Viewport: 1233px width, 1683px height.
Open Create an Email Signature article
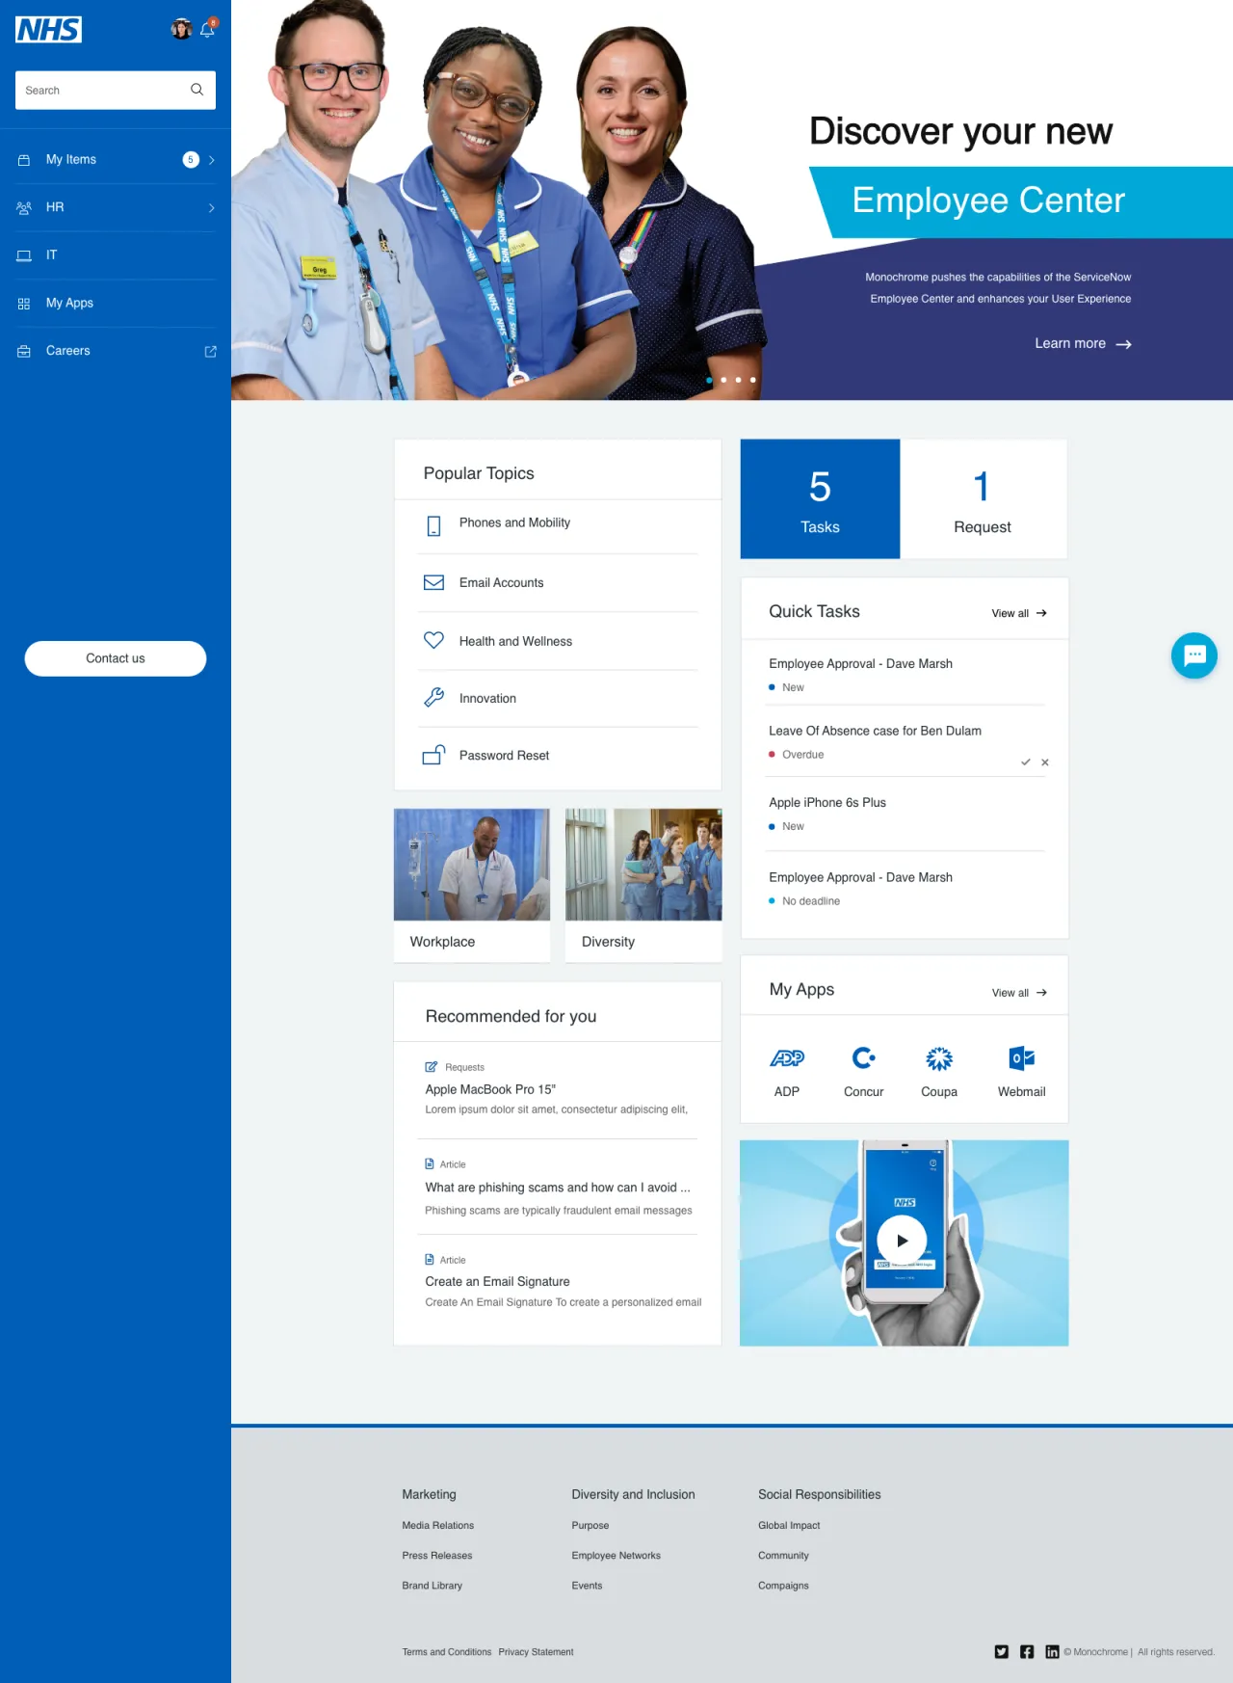pyautogui.click(x=497, y=1282)
